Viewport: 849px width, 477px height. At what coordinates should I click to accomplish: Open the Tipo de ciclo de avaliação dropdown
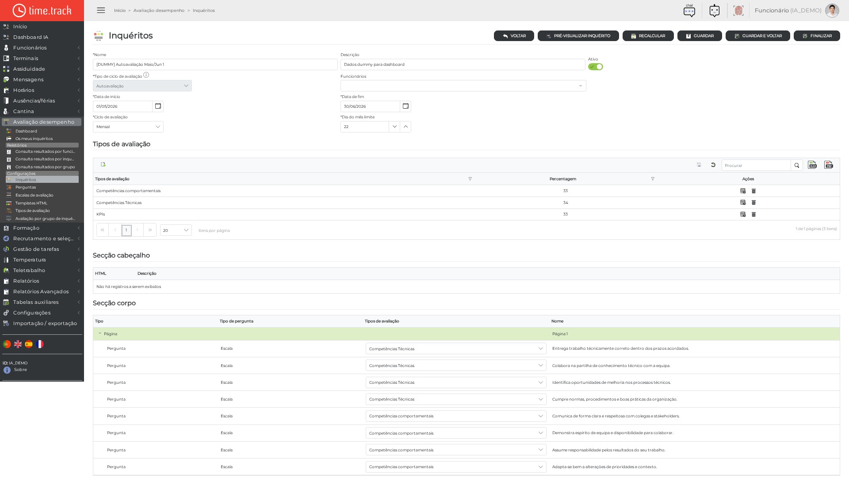pyautogui.click(x=142, y=86)
